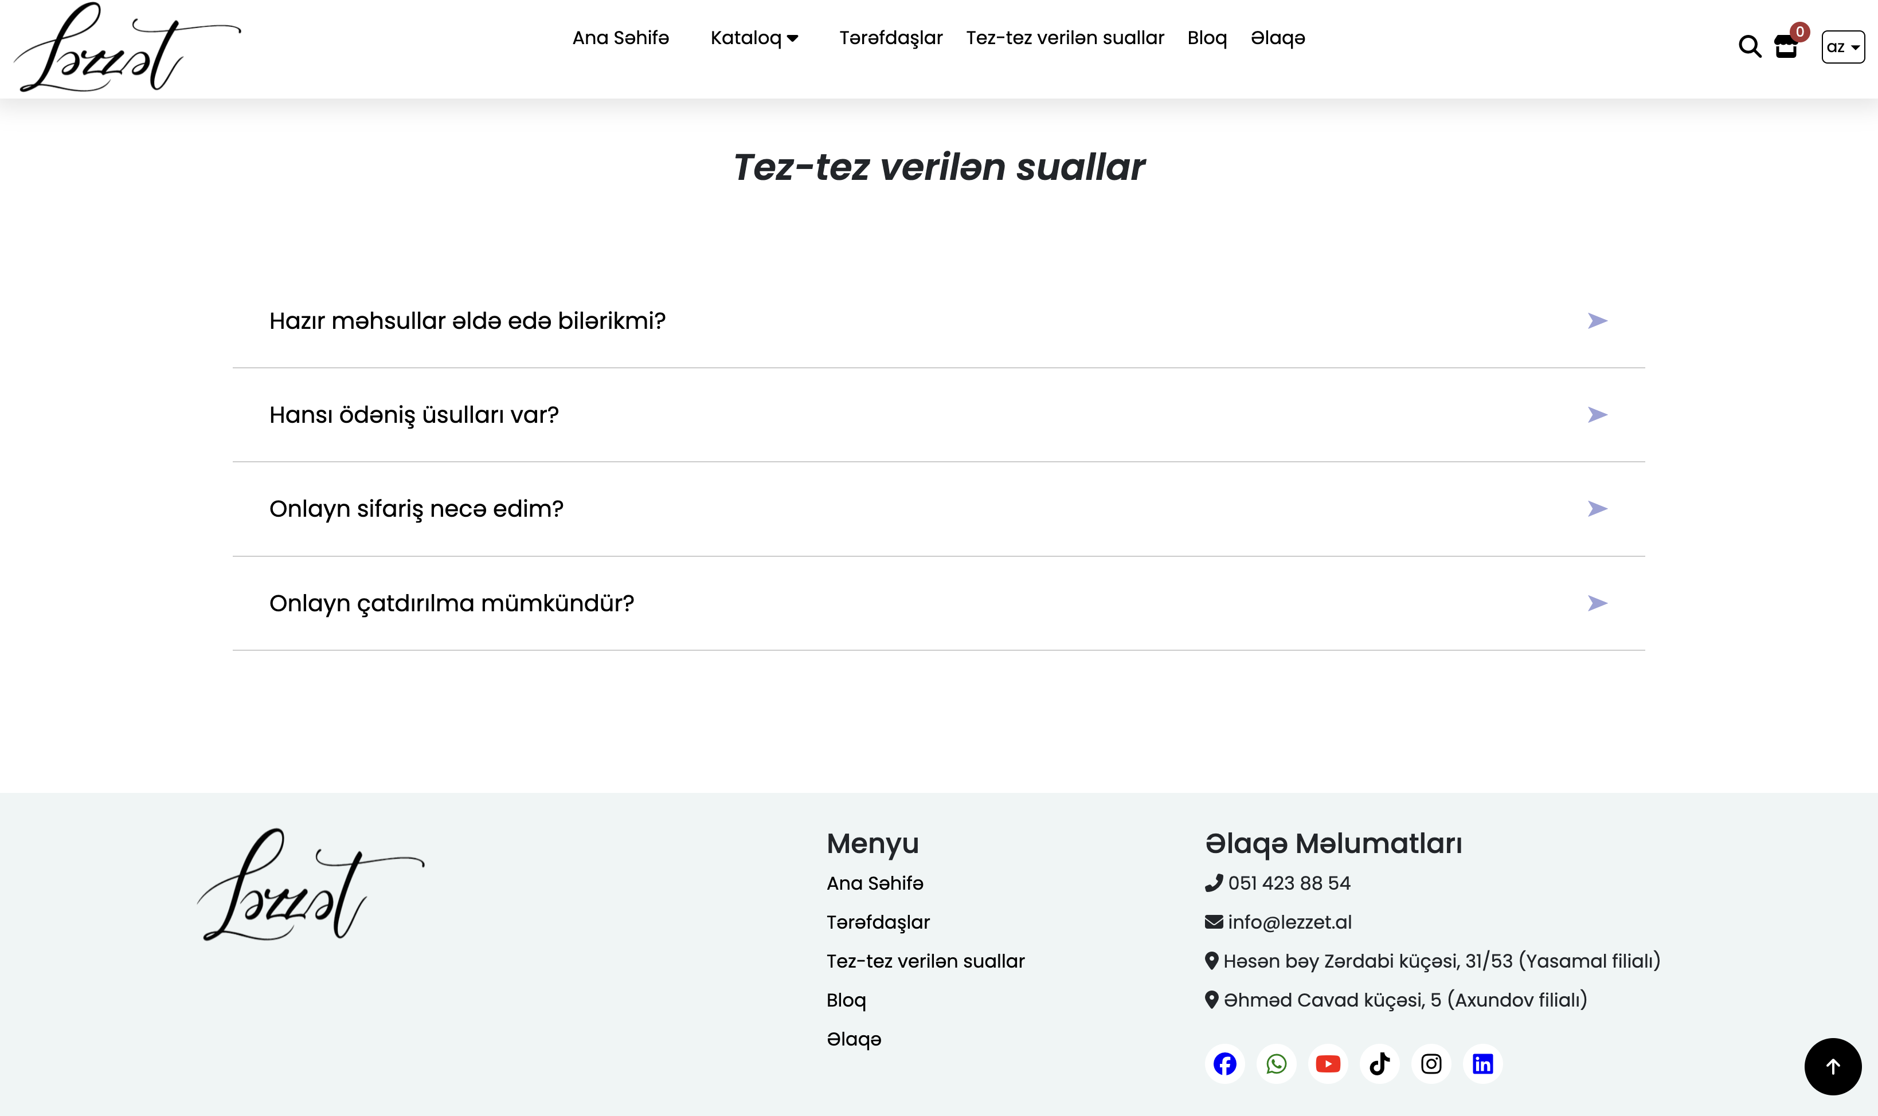
Task: Open the LinkedIn social icon
Action: coord(1482,1063)
